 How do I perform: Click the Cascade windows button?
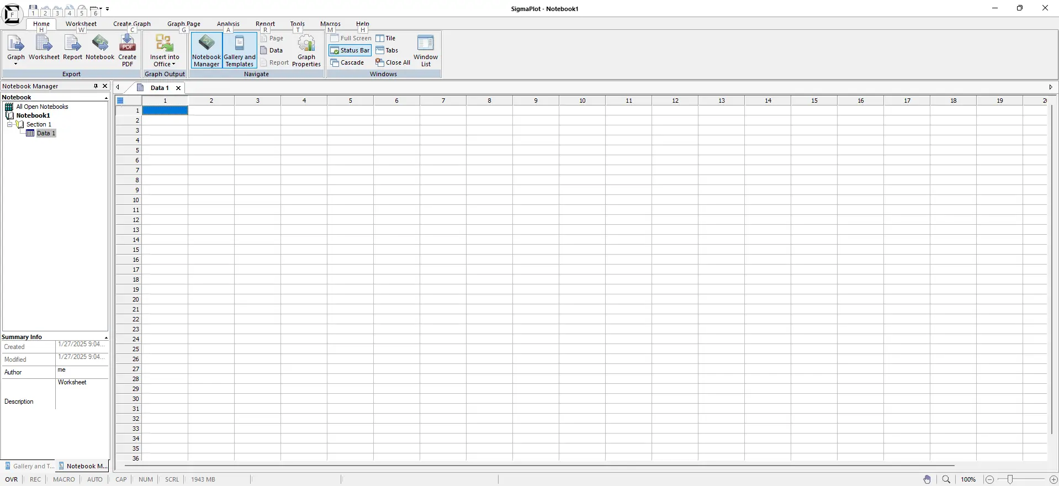(347, 62)
